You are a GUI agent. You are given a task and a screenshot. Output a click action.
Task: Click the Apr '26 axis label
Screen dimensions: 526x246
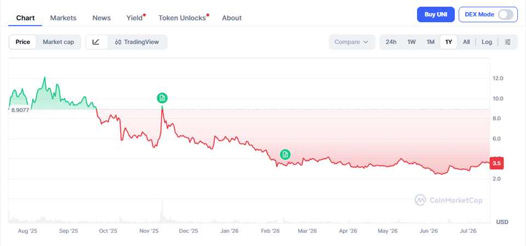[x=348, y=231]
